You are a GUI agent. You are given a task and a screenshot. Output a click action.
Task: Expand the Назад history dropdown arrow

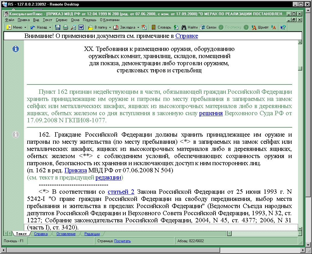(50, 27)
